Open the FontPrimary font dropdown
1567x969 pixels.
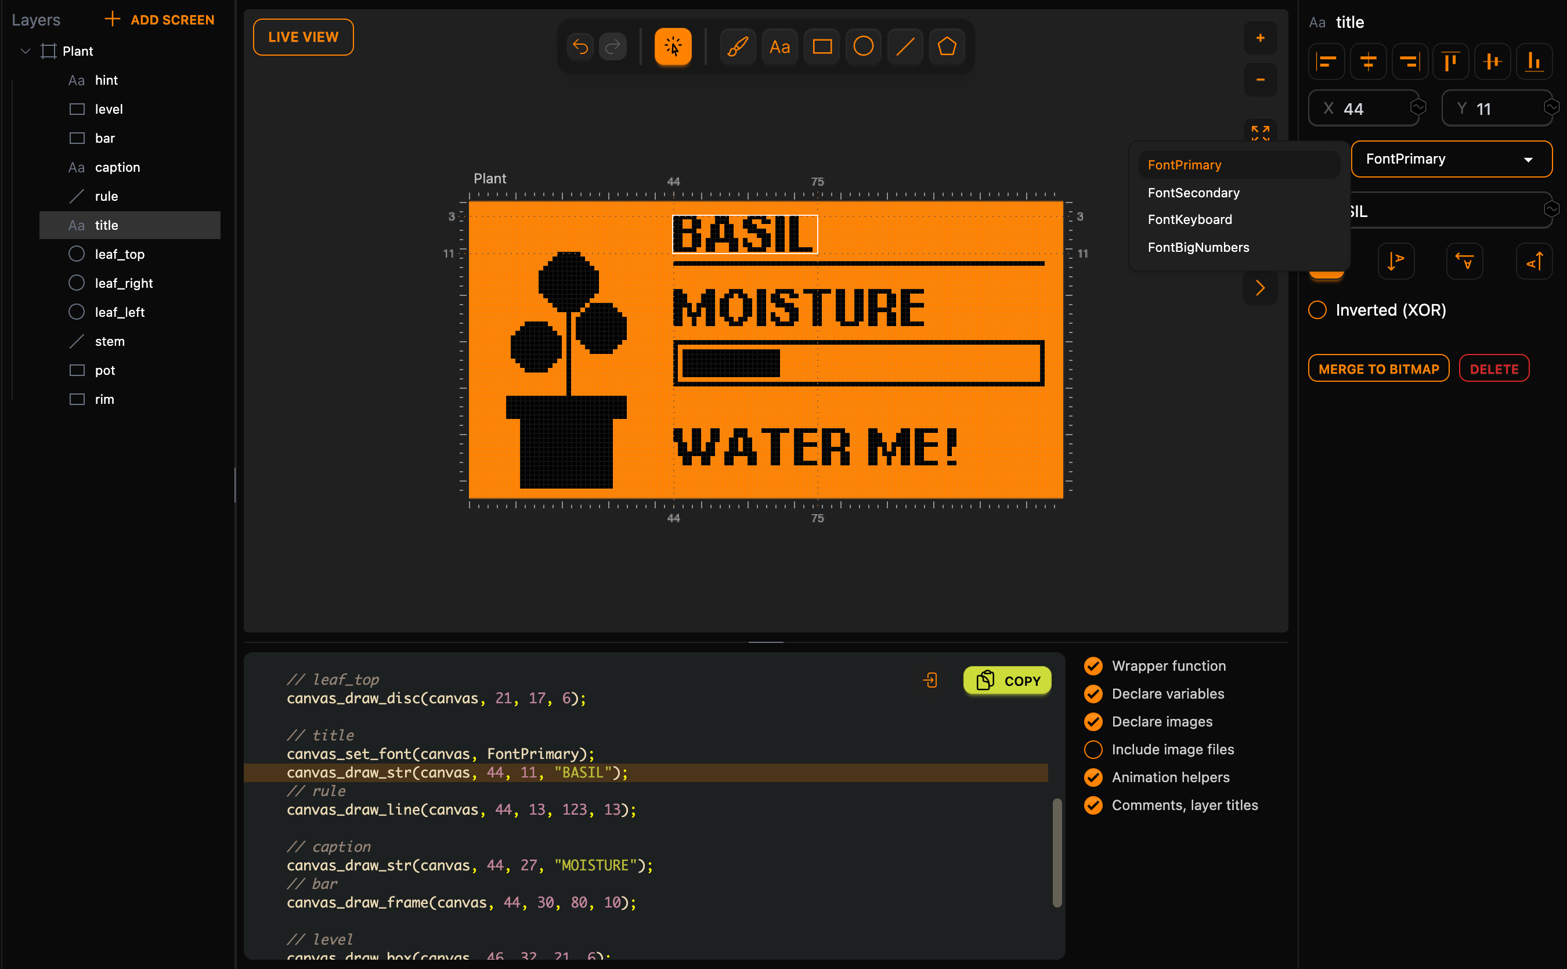pos(1451,159)
